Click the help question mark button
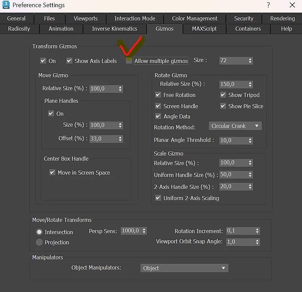Viewport: 302px width, 292px height. coord(268,5)
